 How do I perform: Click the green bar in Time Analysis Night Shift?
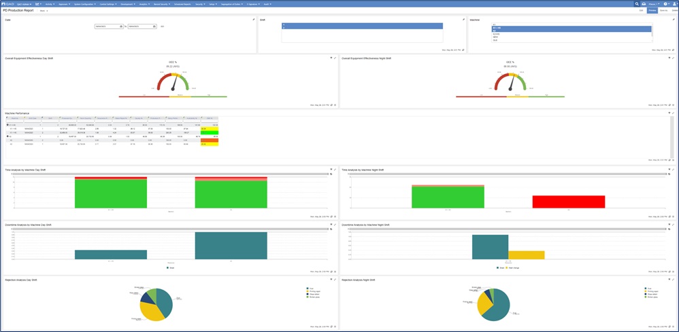[x=448, y=198]
